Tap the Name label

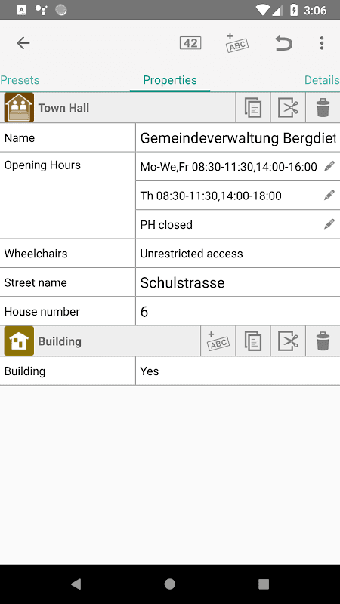coord(20,137)
